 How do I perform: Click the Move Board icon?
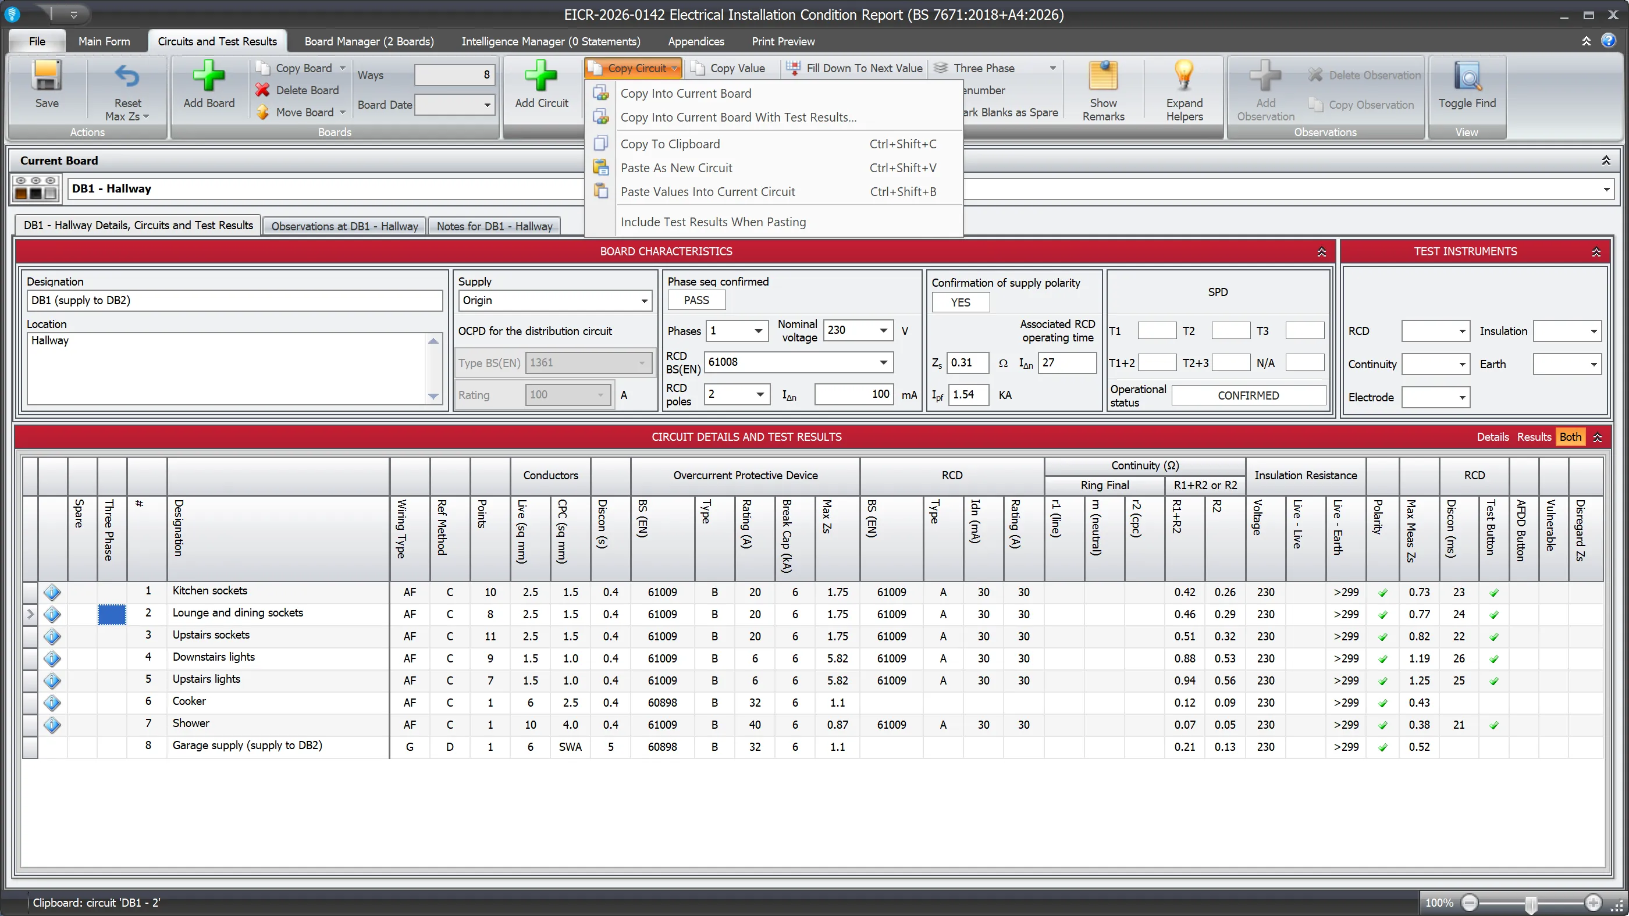(262, 112)
